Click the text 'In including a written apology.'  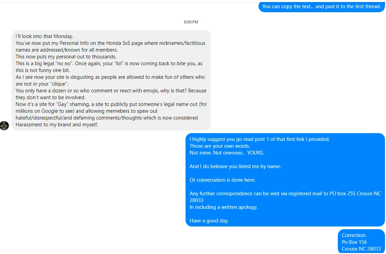[224, 207]
